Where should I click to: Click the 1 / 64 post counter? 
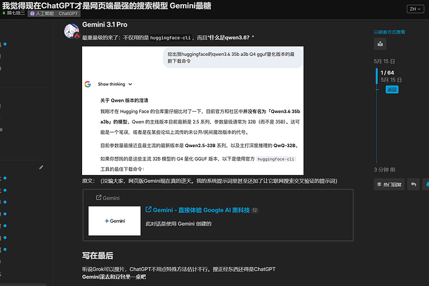pyautogui.click(x=387, y=73)
